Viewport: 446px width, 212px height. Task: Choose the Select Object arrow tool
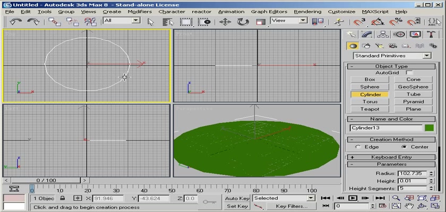click(151, 22)
